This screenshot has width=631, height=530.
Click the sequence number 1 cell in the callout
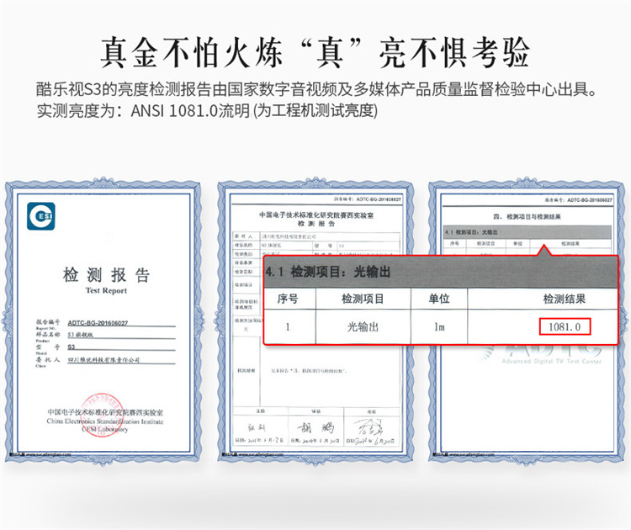[288, 327]
